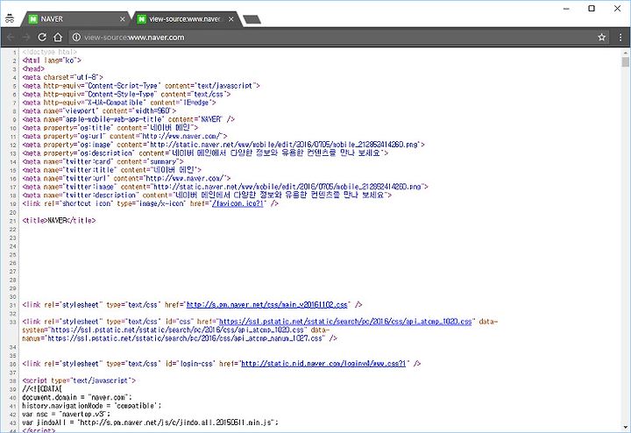Open the loginv4/www.css?1 link

[323, 364]
